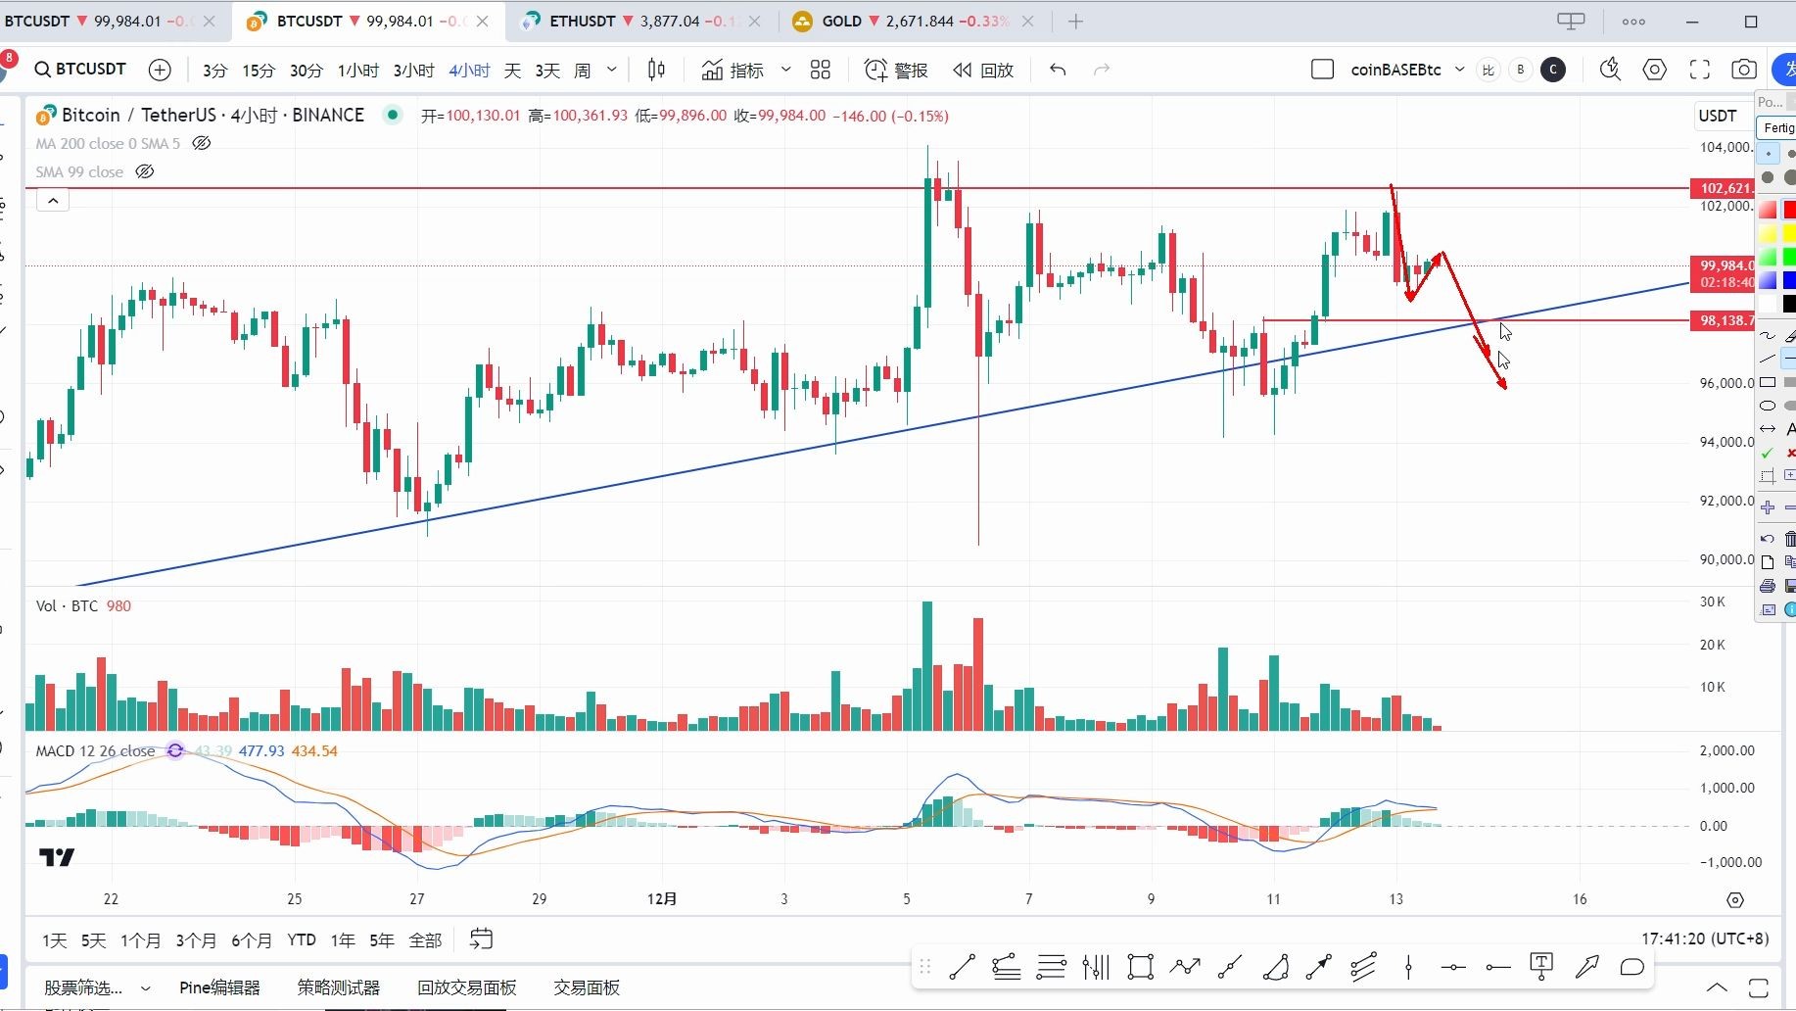Open chart settings hexagon icon

pos(1655,70)
